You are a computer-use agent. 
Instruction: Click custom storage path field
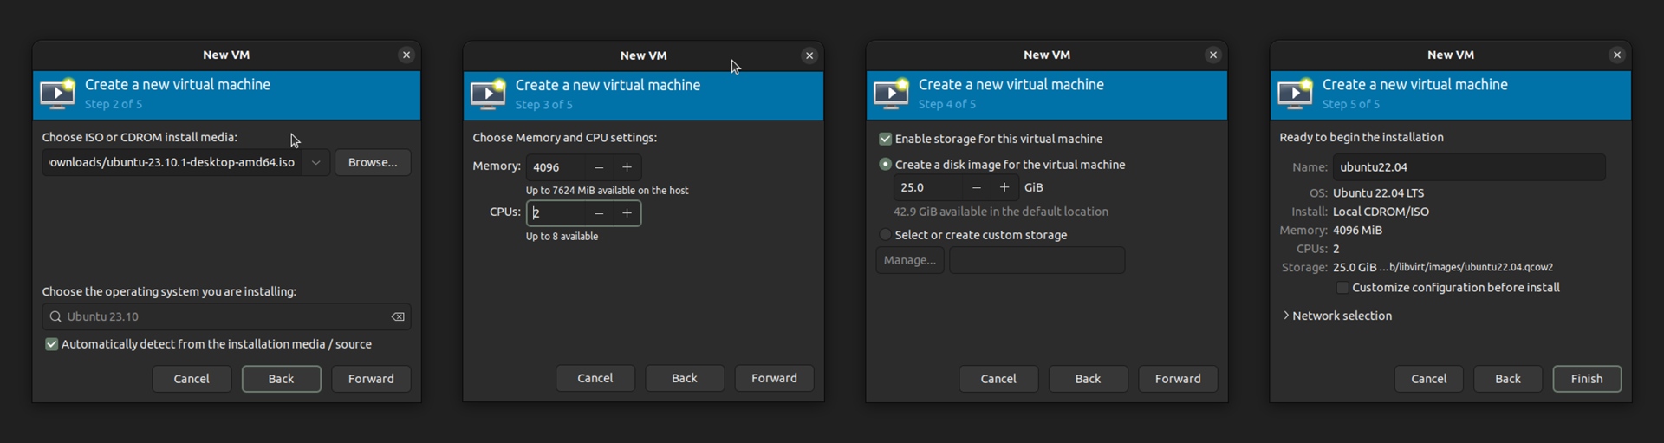click(1037, 260)
